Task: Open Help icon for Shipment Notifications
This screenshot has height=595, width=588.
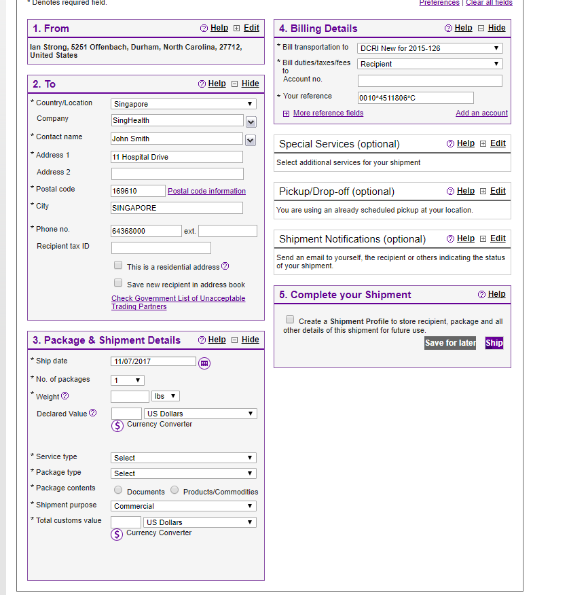Action: [450, 238]
